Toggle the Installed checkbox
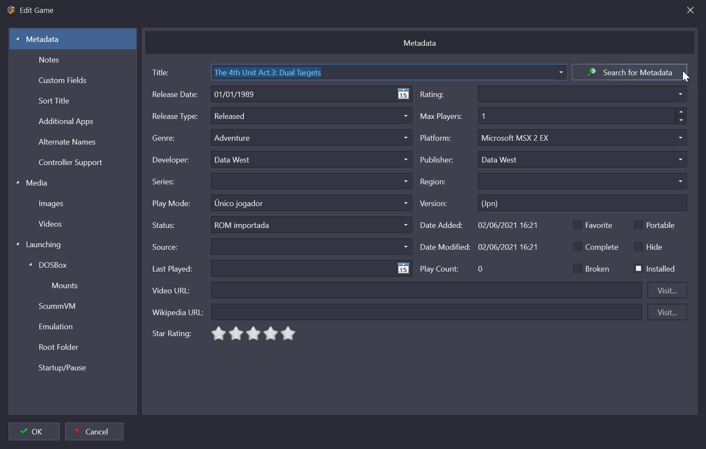706x449 pixels. [x=638, y=269]
